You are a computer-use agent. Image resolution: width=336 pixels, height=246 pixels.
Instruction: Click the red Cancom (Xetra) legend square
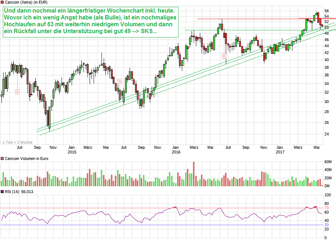coord(3,3)
